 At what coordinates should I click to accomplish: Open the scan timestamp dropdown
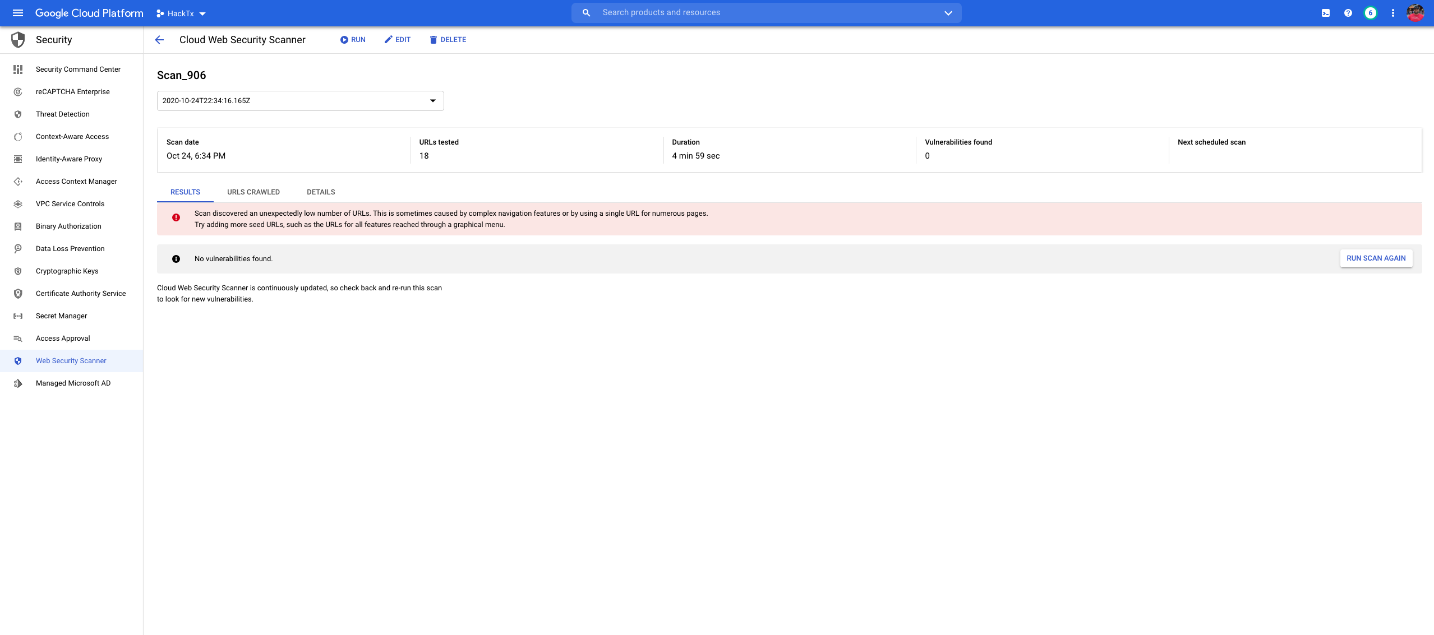tap(300, 101)
